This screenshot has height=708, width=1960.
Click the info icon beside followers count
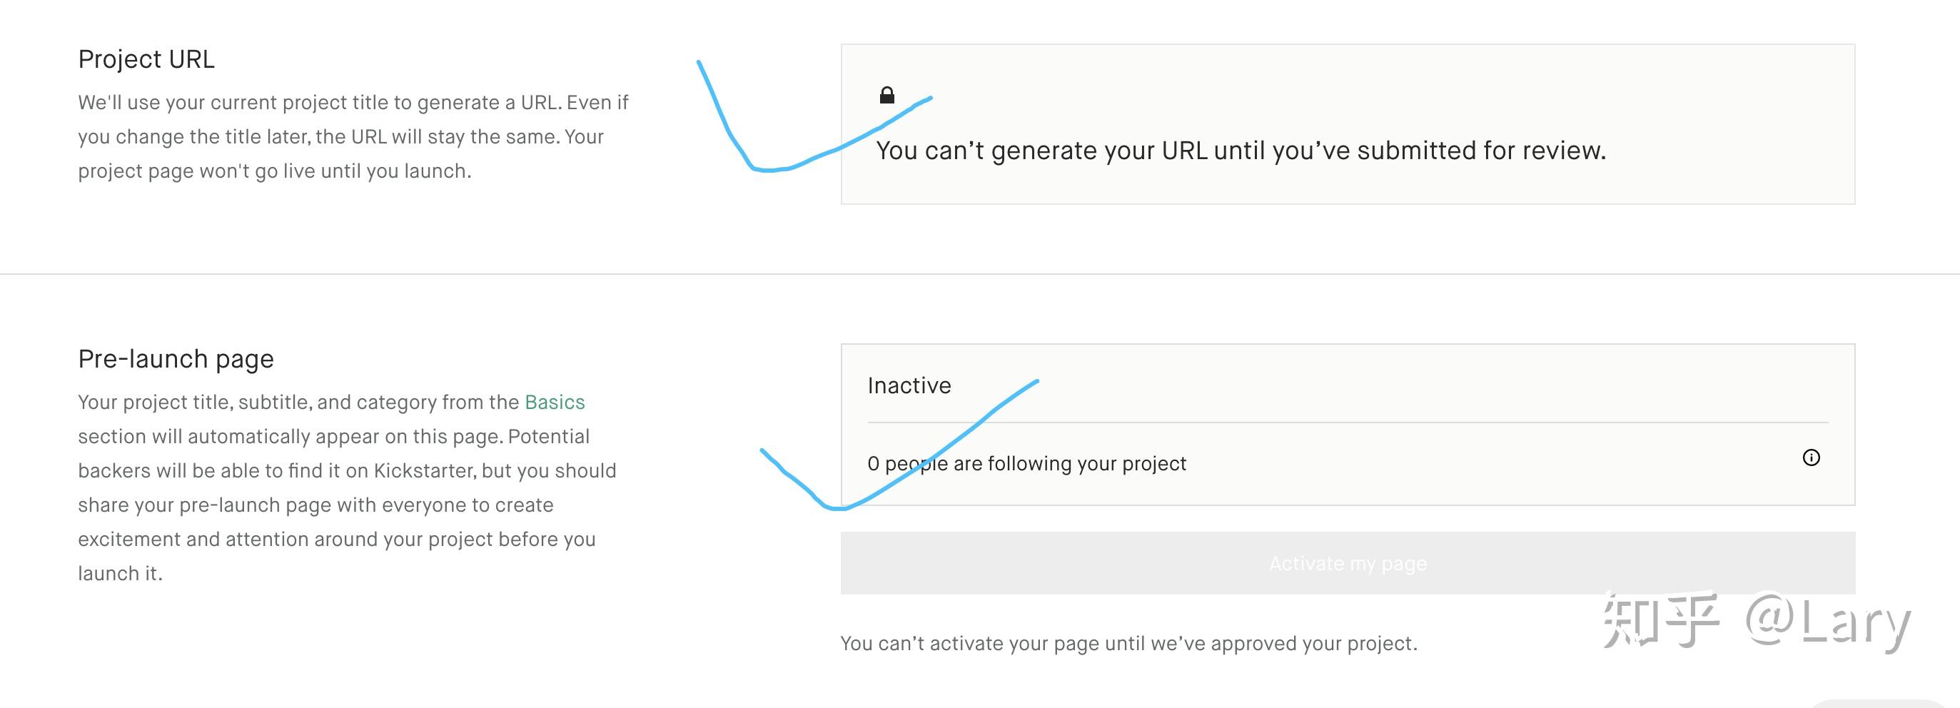tap(1811, 457)
